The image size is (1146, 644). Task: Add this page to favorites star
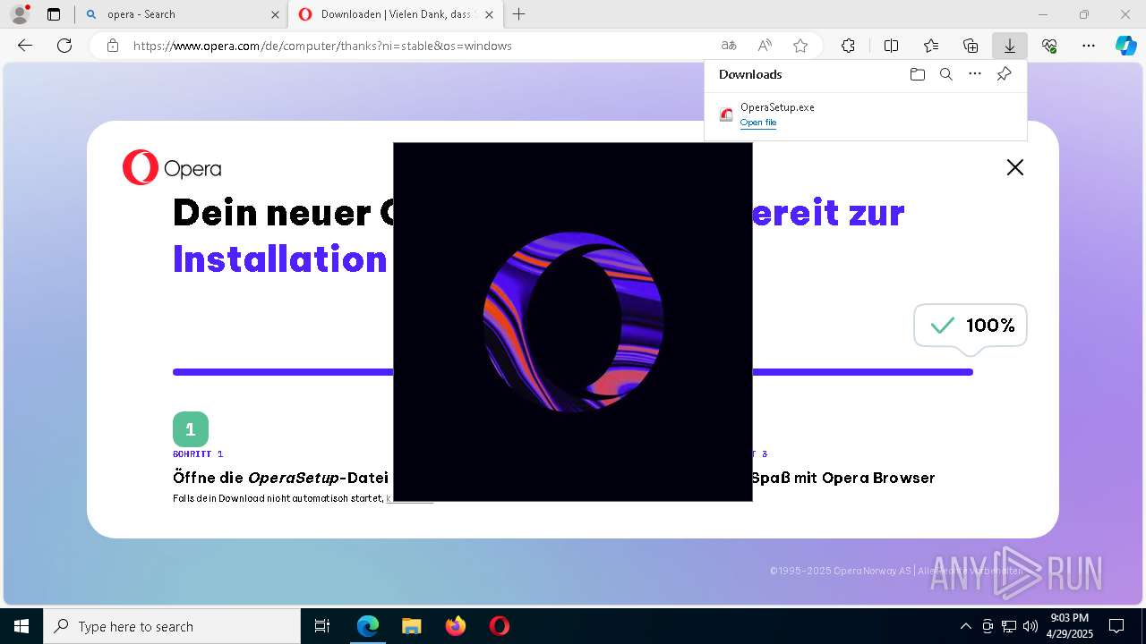click(800, 46)
